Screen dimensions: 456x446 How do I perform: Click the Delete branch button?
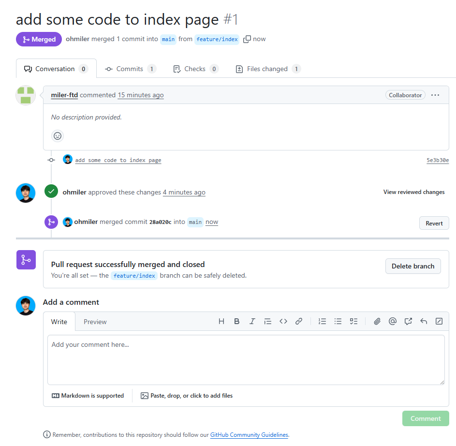(x=413, y=266)
